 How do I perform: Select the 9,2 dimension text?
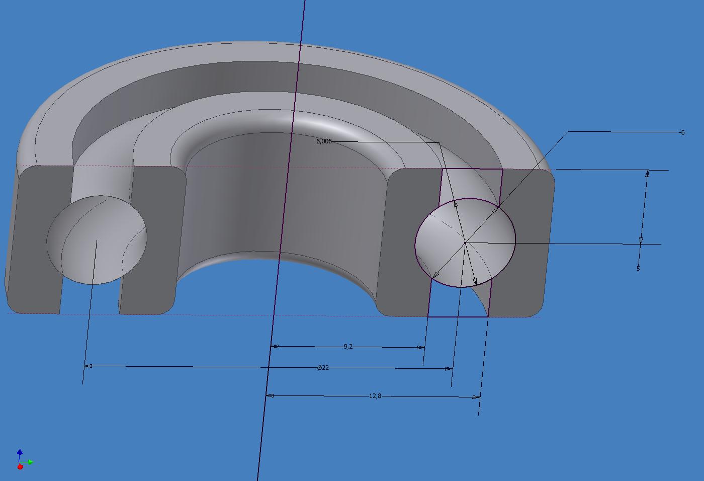348,347
